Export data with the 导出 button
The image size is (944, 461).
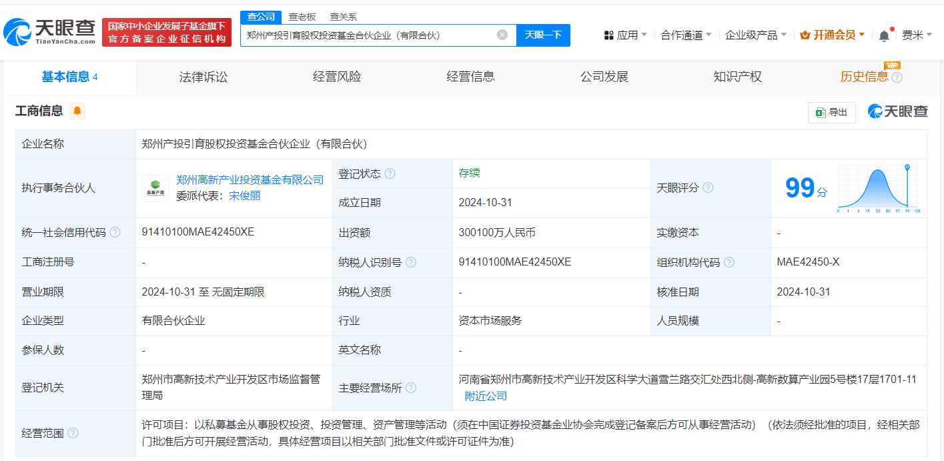[831, 113]
